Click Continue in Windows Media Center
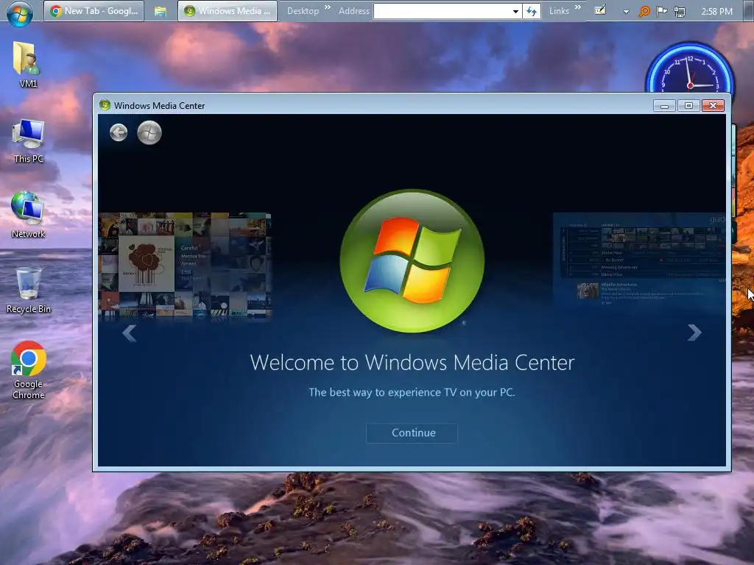Viewport: 754px width, 565px height. [412, 433]
